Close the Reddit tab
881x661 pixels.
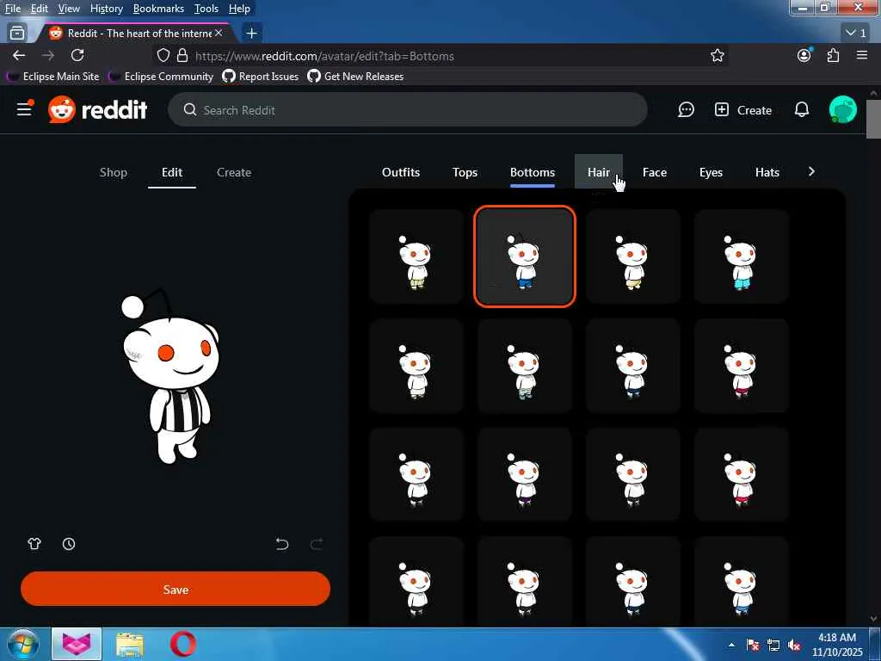pyautogui.click(x=219, y=34)
